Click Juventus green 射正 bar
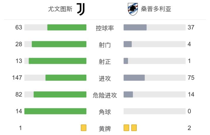 pyautogui.click(x=57, y=61)
